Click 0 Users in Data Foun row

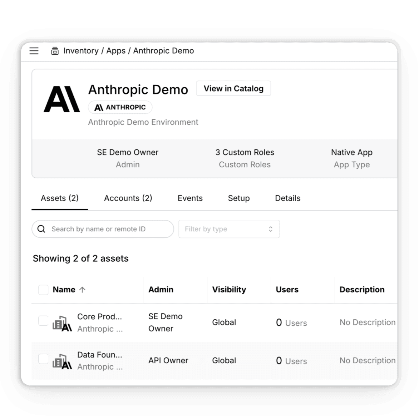click(291, 361)
